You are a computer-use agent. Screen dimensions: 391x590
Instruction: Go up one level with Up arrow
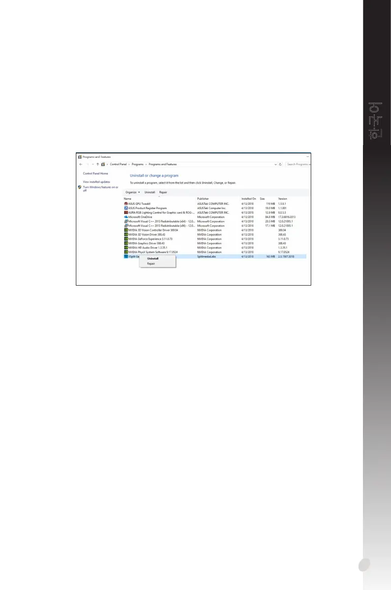click(x=98, y=164)
